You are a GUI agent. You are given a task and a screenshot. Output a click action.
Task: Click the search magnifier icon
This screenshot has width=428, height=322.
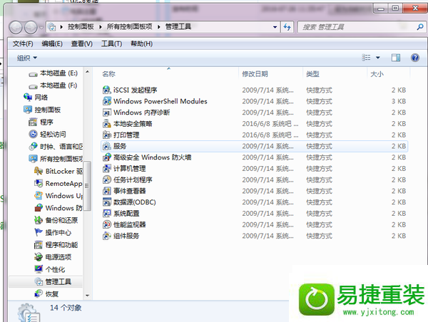[x=420, y=27]
